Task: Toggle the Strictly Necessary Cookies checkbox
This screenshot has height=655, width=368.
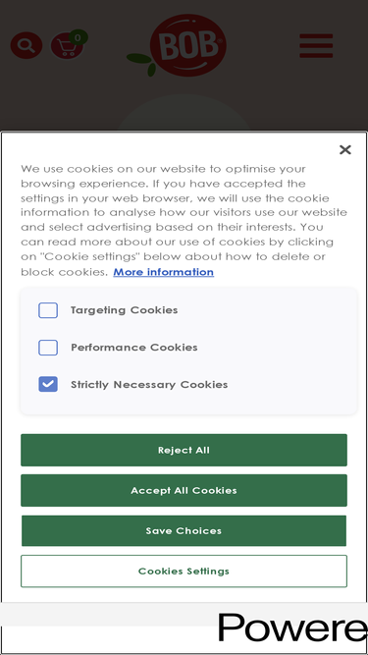Action: (x=48, y=384)
